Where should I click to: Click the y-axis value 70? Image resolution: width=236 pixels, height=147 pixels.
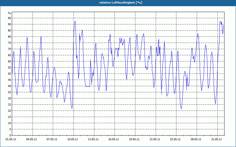(x=9, y=49)
